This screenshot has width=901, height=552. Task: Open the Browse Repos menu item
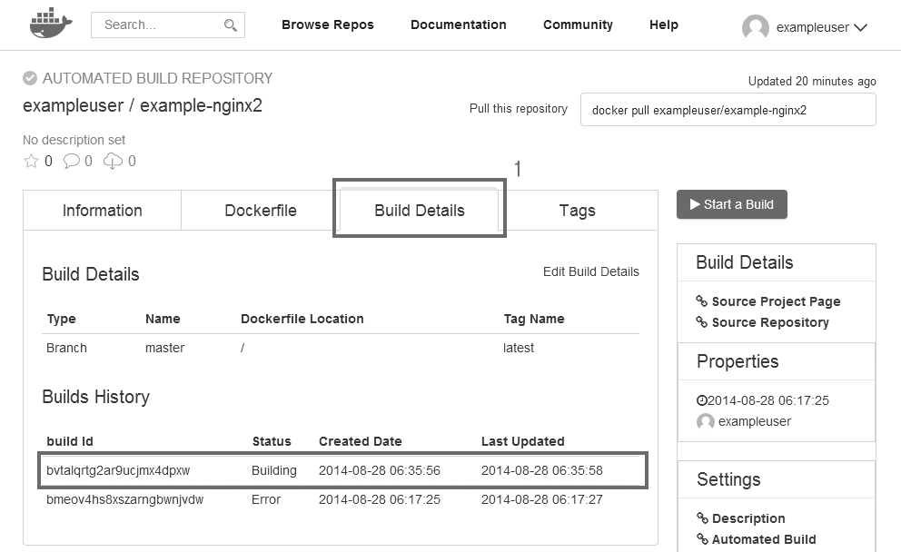coord(327,25)
